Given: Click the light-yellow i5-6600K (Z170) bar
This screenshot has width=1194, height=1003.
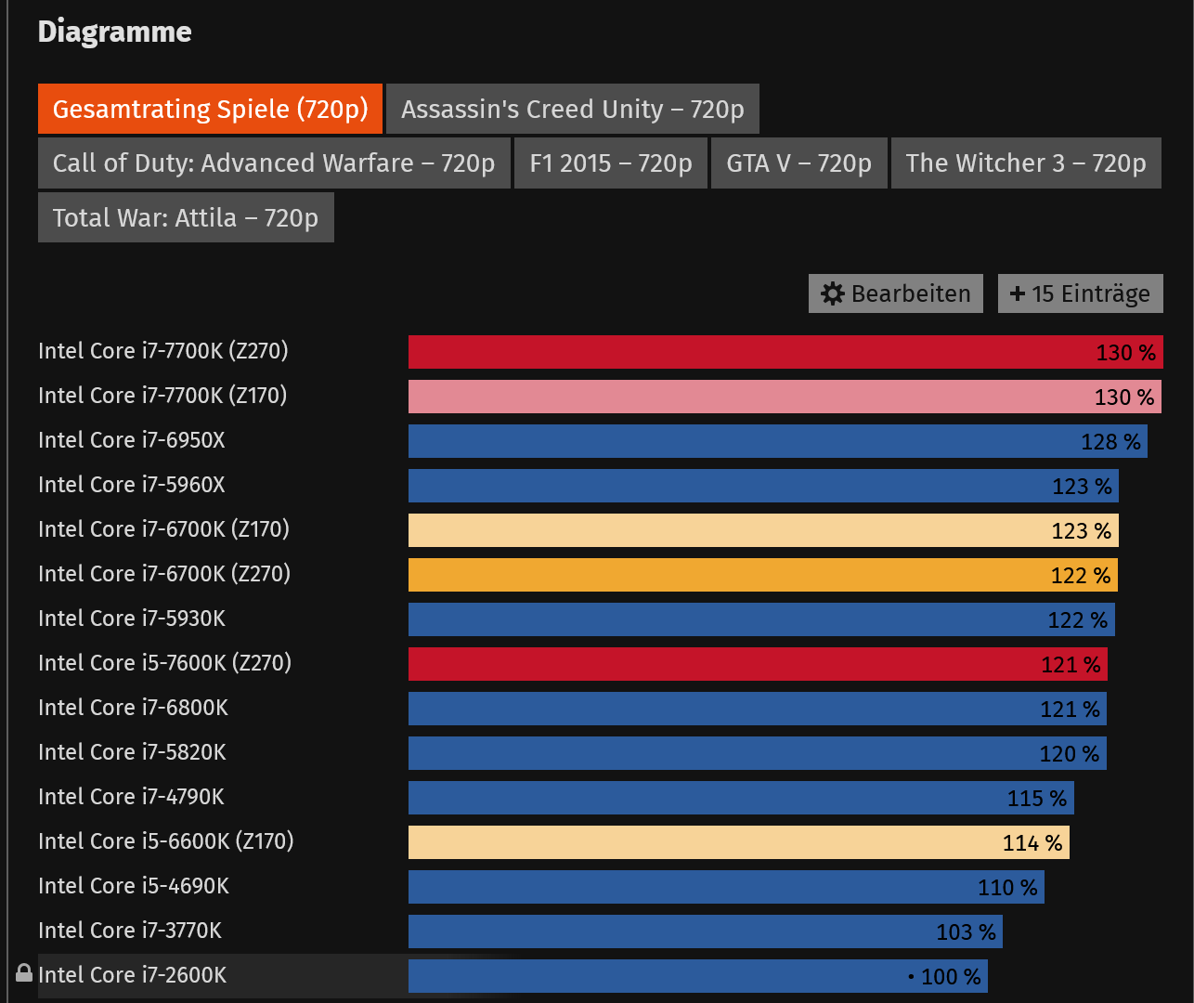Looking at the screenshot, I should click(x=739, y=842).
